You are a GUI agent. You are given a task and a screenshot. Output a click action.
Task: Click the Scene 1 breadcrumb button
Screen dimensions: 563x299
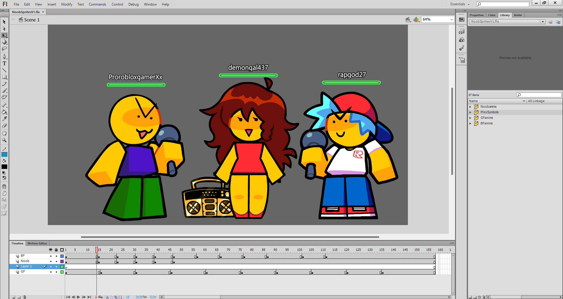(x=31, y=20)
